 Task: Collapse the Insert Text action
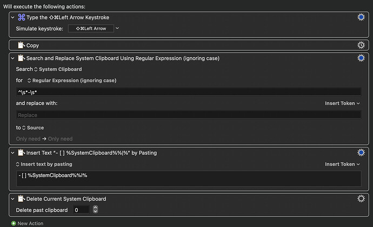click(12, 153)
